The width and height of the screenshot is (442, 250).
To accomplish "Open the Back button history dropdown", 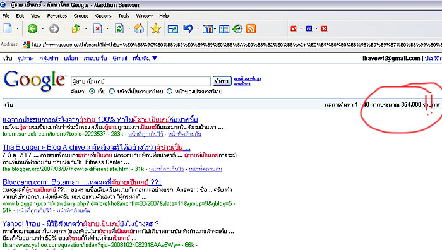I will [x=42, y=28].
